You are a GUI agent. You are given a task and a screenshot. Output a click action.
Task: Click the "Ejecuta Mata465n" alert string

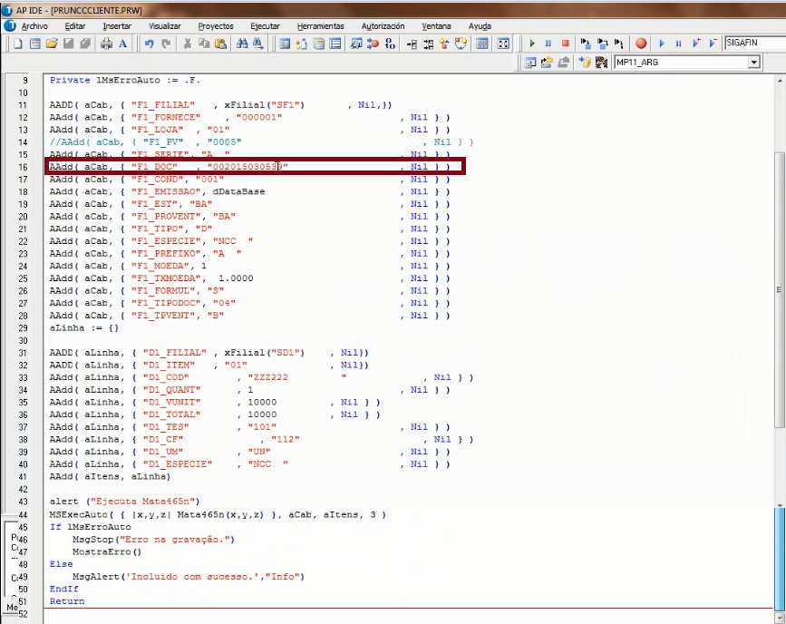[x=145, y=502]
